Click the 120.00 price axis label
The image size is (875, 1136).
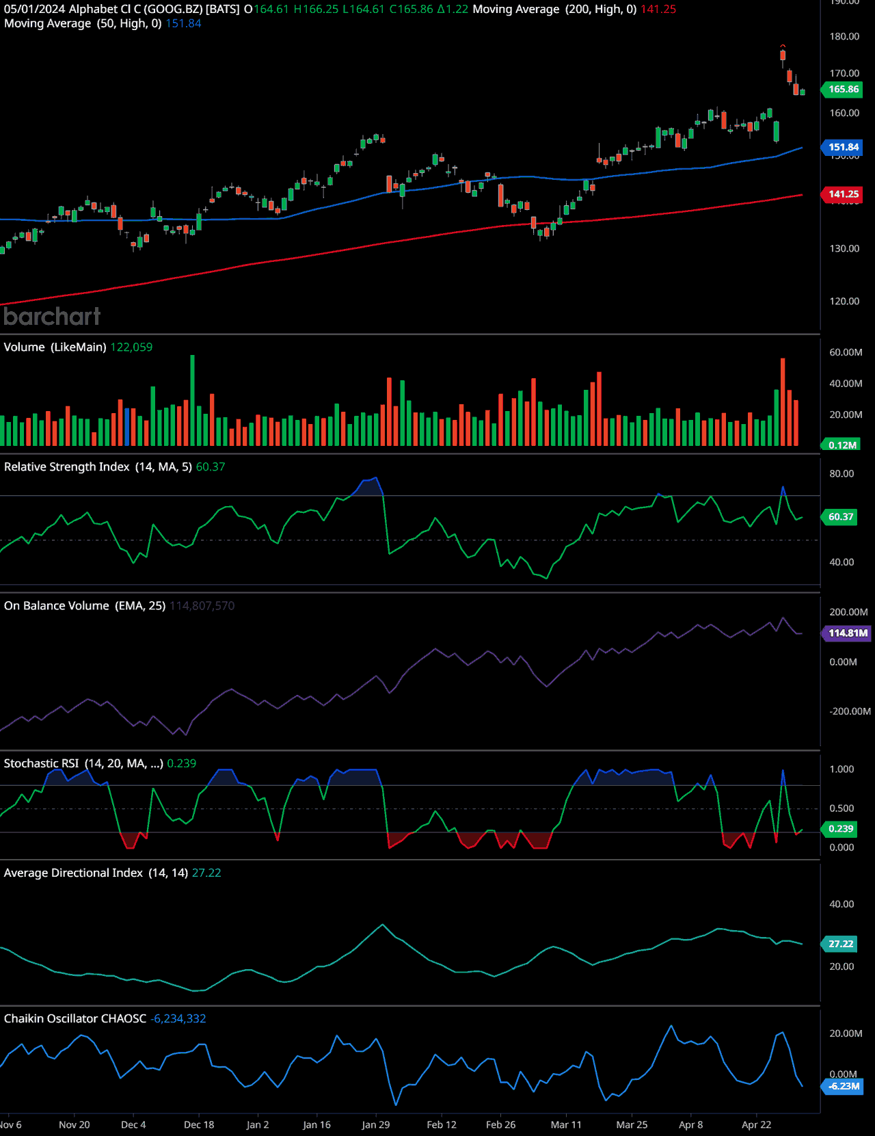pos(844,301)
